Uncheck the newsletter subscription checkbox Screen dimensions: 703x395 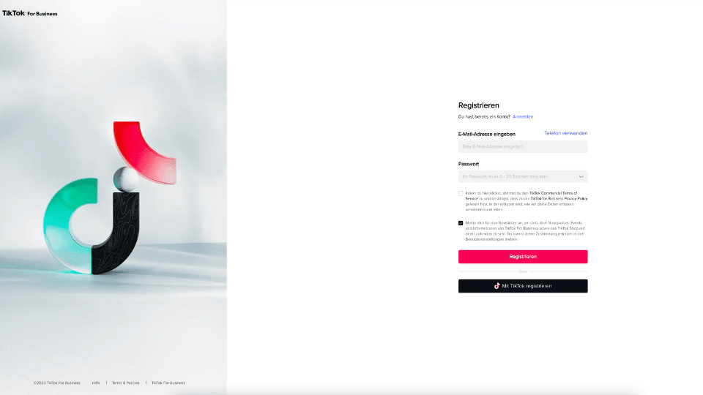tap(461, 223)
